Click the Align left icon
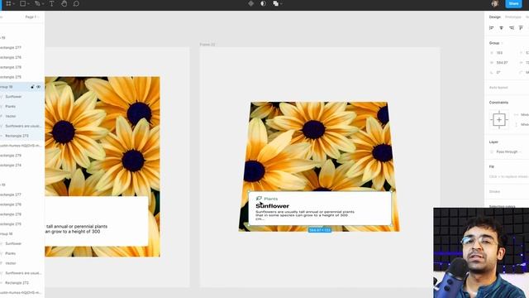Screen dimensions: 529x298 (x=492, y=28)
